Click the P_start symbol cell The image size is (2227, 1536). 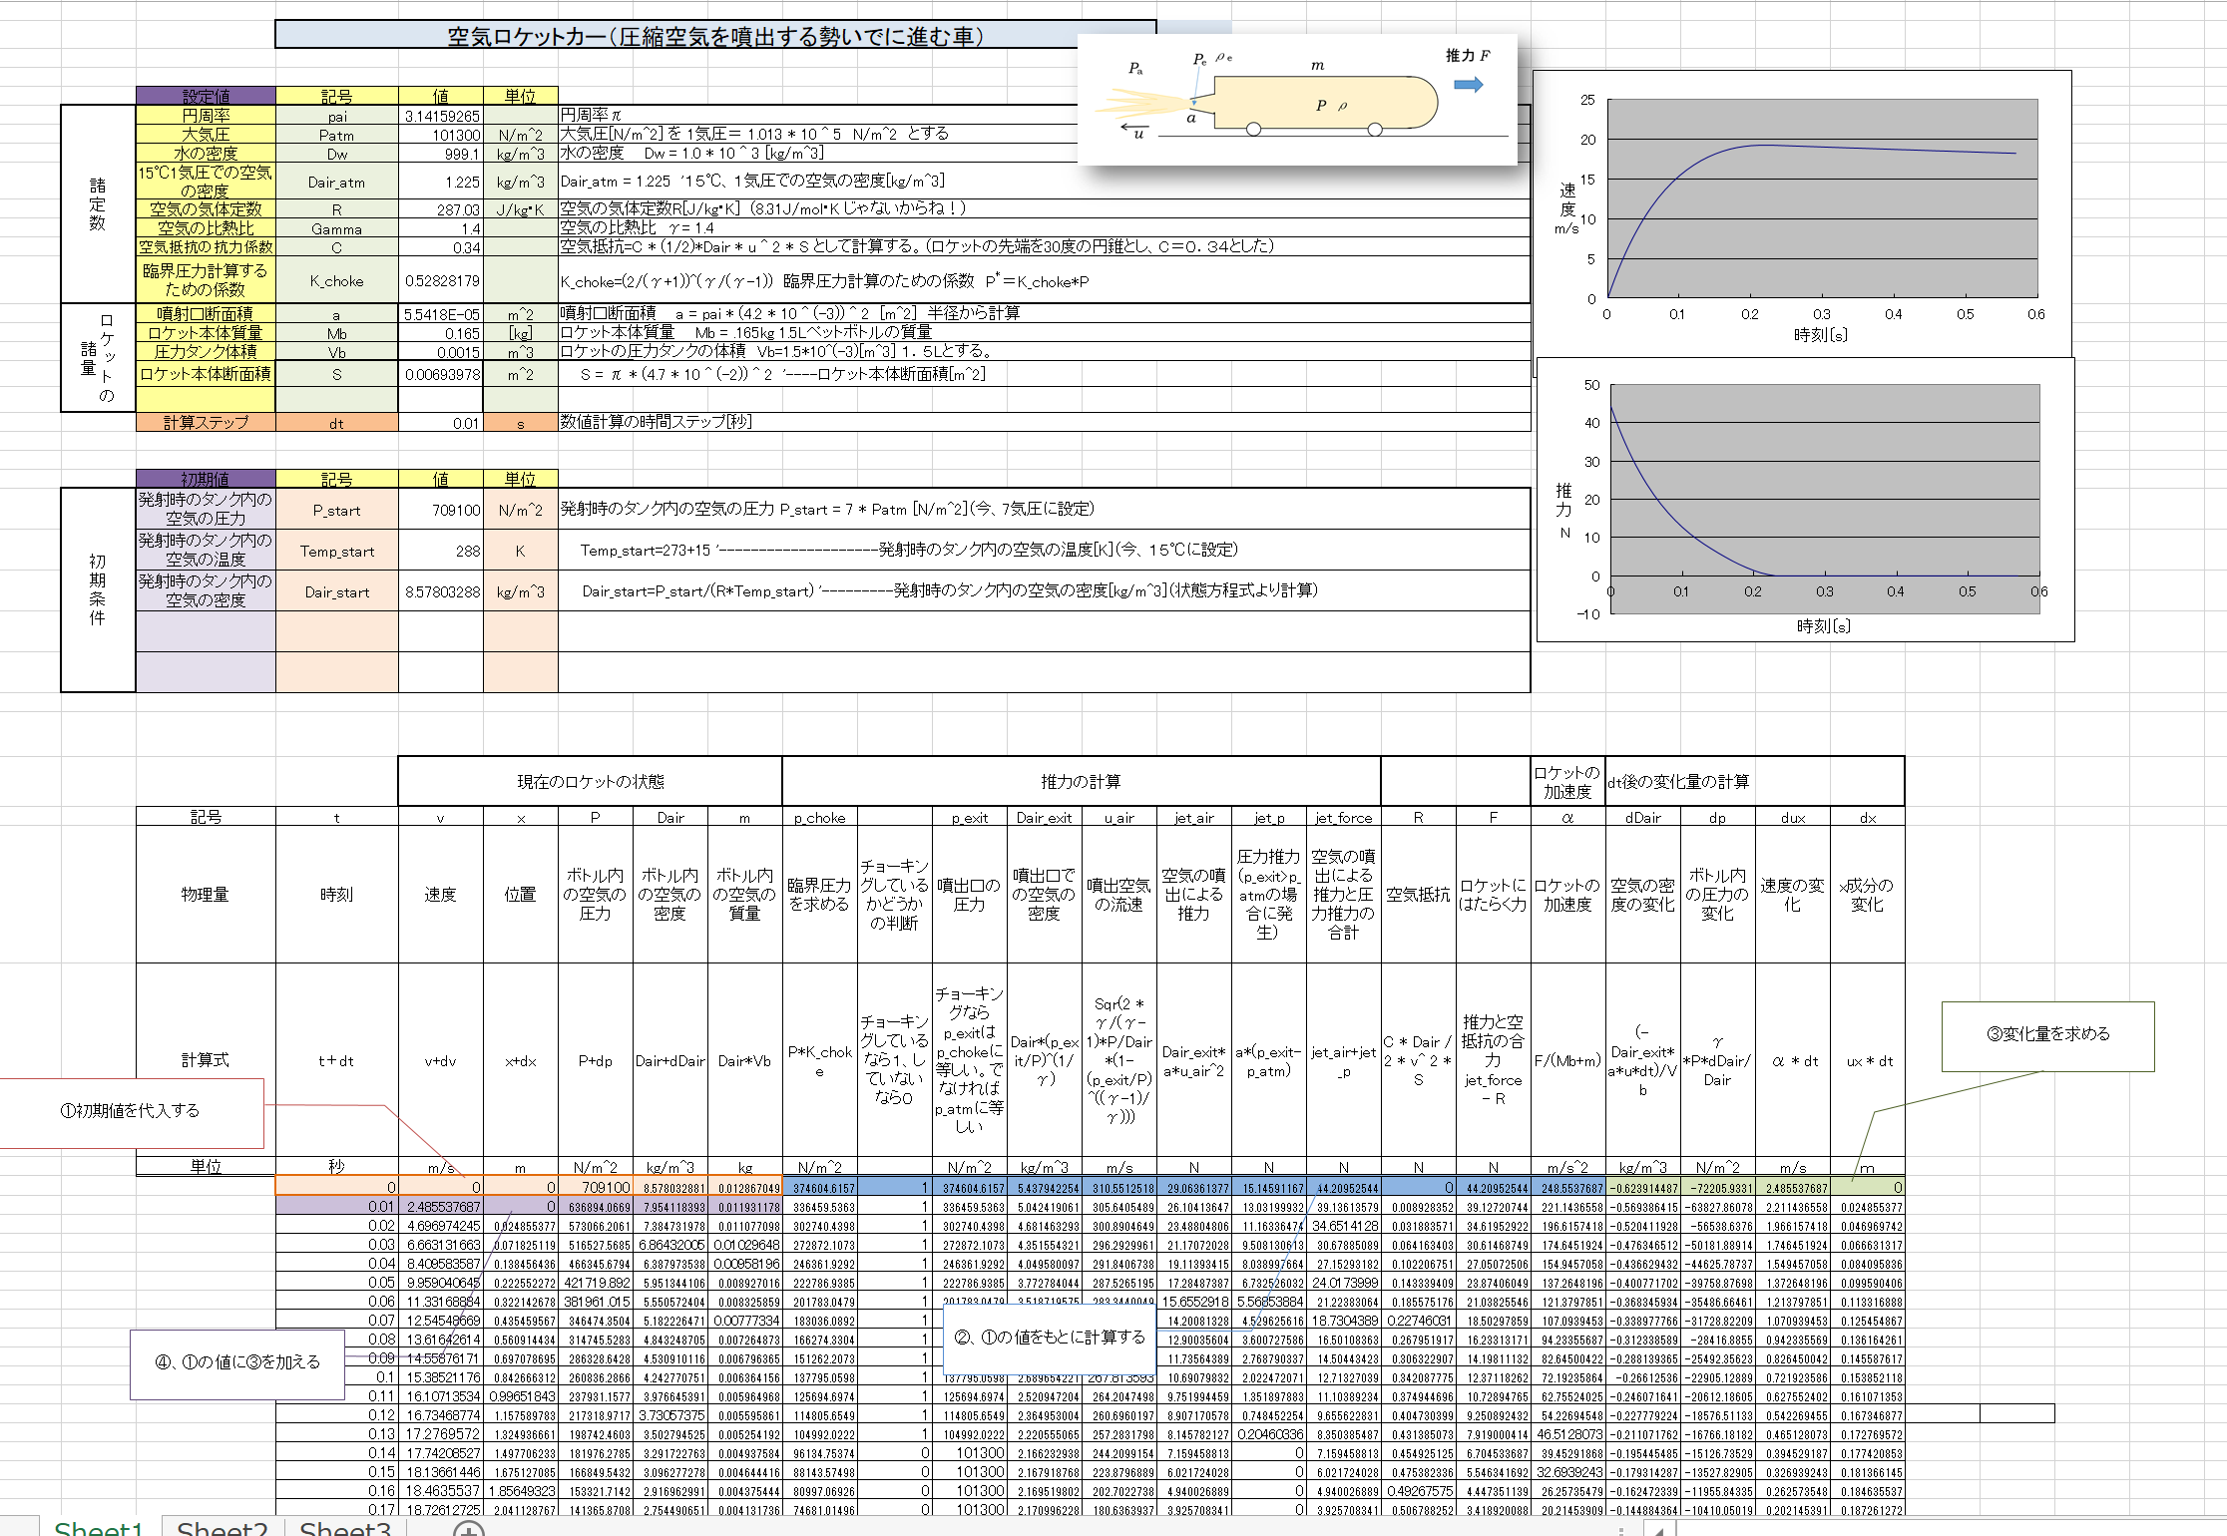(337, 510)
